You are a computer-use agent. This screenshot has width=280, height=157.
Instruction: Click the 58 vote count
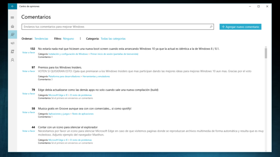coord(33,109)
